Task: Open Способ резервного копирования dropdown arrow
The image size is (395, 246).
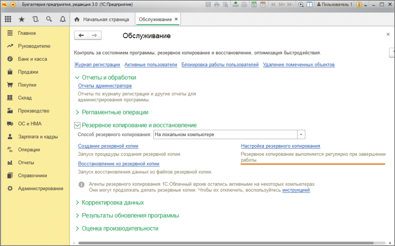Action: pyautogui.click(x=301, y=135)
